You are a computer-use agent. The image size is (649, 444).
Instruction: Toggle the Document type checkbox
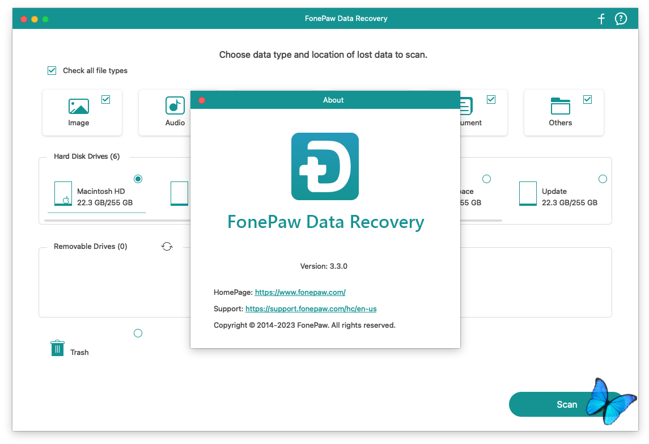pos(491,100)
